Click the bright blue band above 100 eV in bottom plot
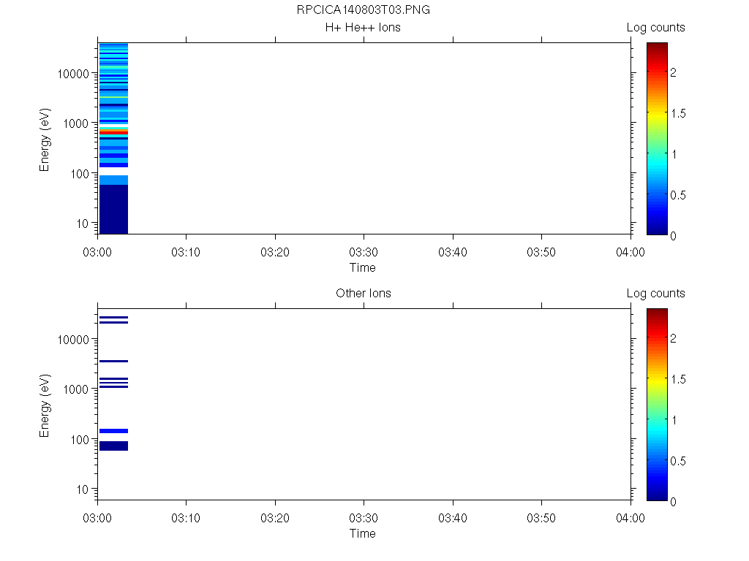The width and height of the screenshot is (749, 561). pyautogui.click(x=113, y=431)
